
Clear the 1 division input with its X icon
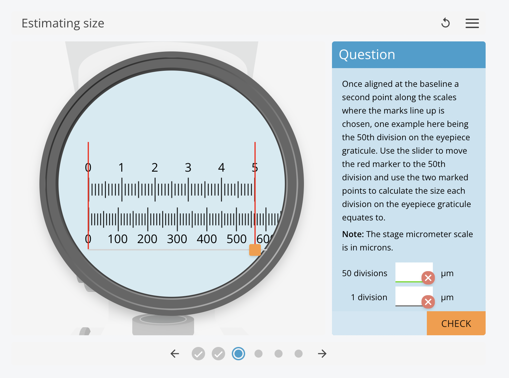coord(429,302)
